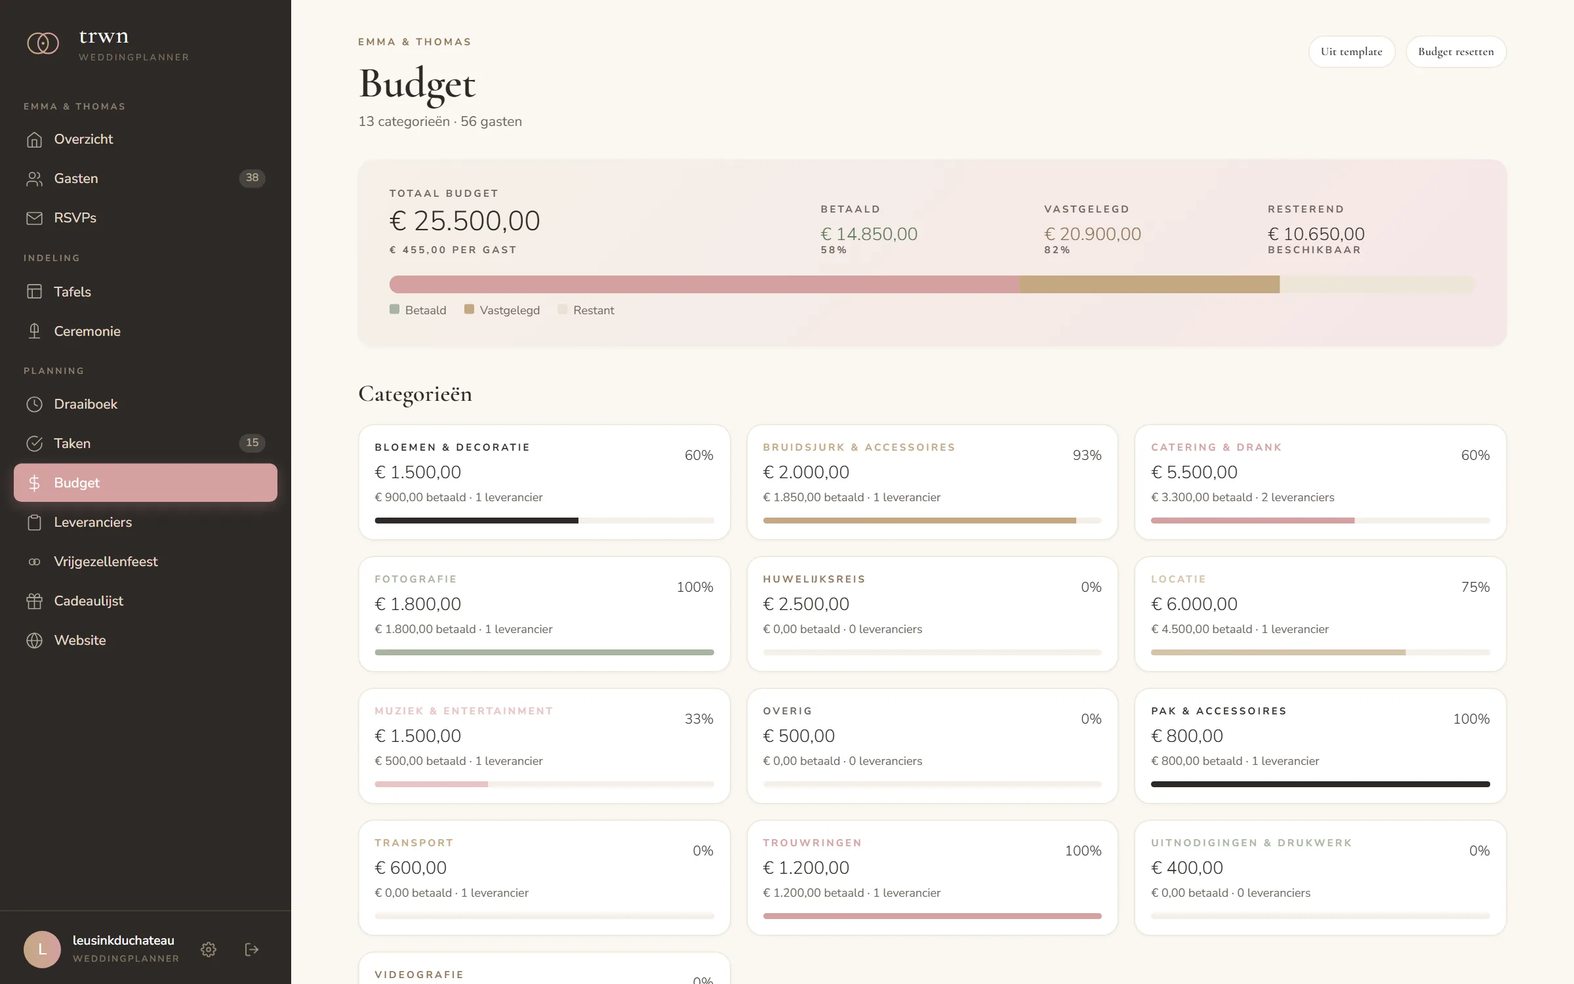Screen dimensions: 1574x984
Task: Open the Trouwringen category card
Action: tap(932, 878)
